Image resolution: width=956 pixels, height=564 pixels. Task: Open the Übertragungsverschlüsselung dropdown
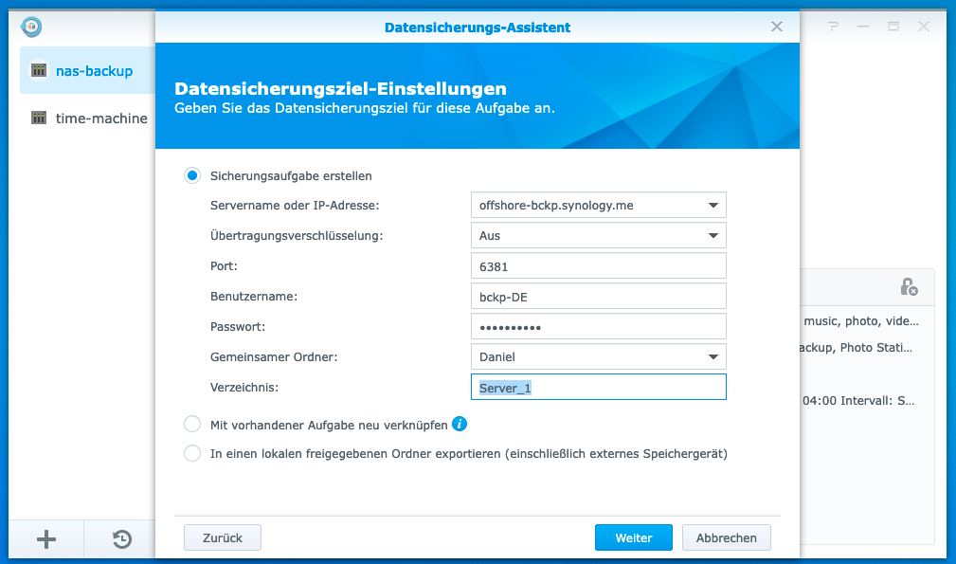tap(712, 235)
